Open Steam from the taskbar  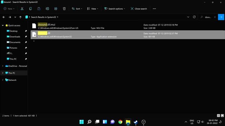[136, 122]
